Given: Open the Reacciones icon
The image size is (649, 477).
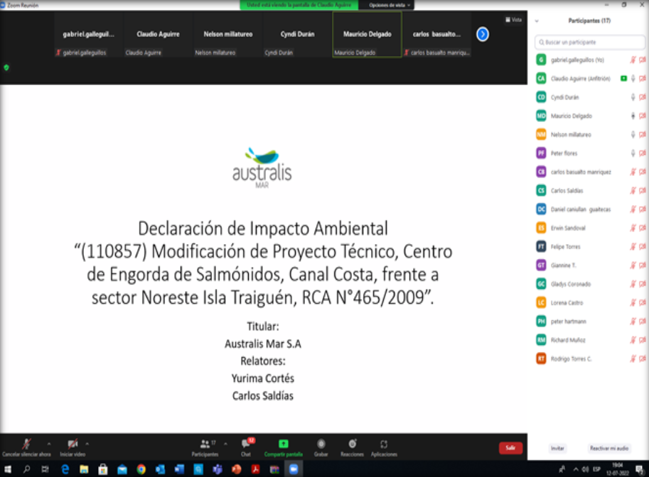Looking at the screenshot, I should [x=352, y=444].
